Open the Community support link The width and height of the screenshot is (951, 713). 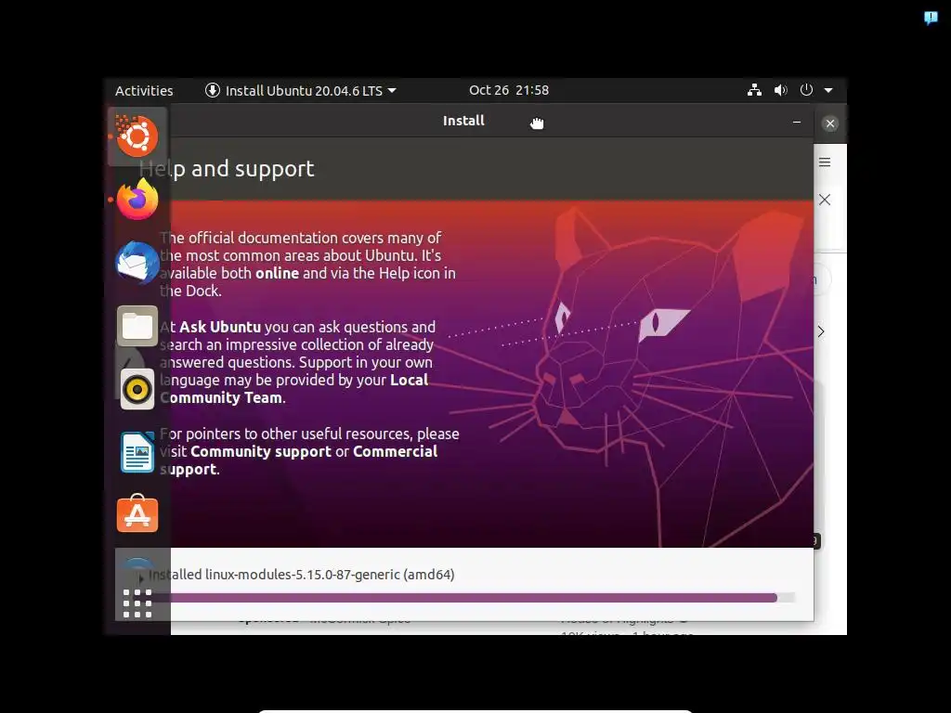pyautogui.click(x=261, y=452)
